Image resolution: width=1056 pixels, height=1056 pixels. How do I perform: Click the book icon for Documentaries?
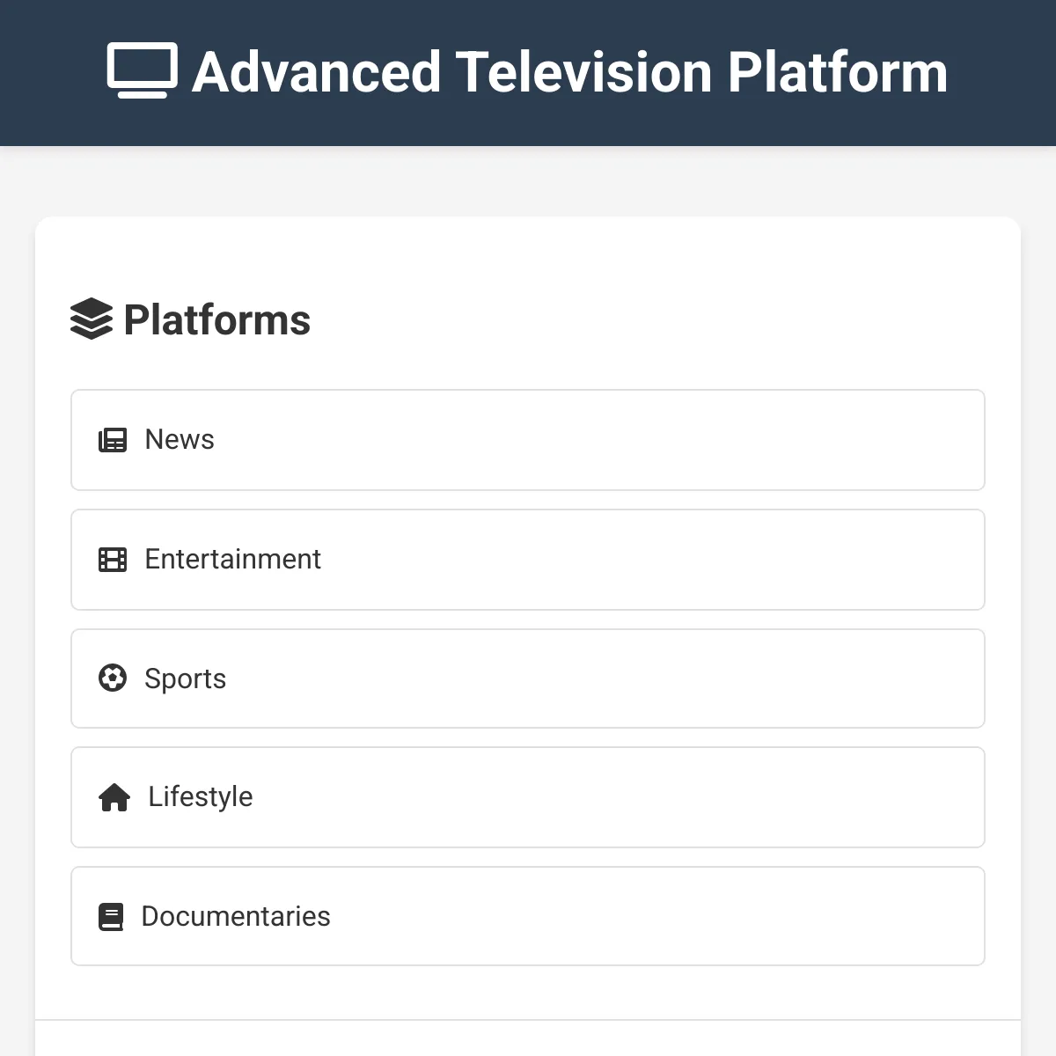point(111,917)
